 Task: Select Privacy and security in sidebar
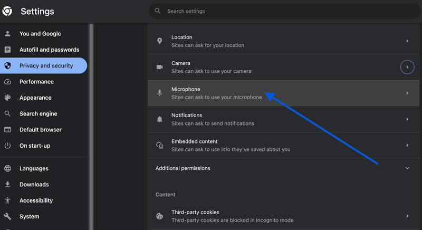[x=44, y=65]
